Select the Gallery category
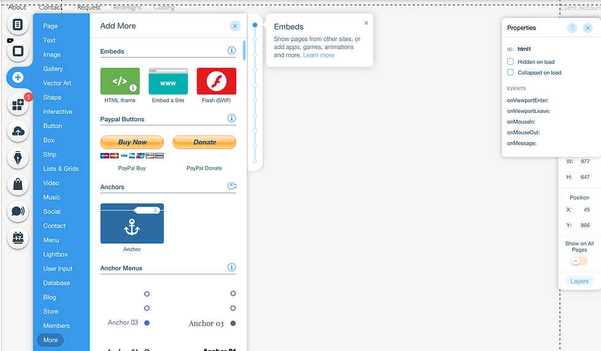This screenshot has height=351, width=601. 53,69
